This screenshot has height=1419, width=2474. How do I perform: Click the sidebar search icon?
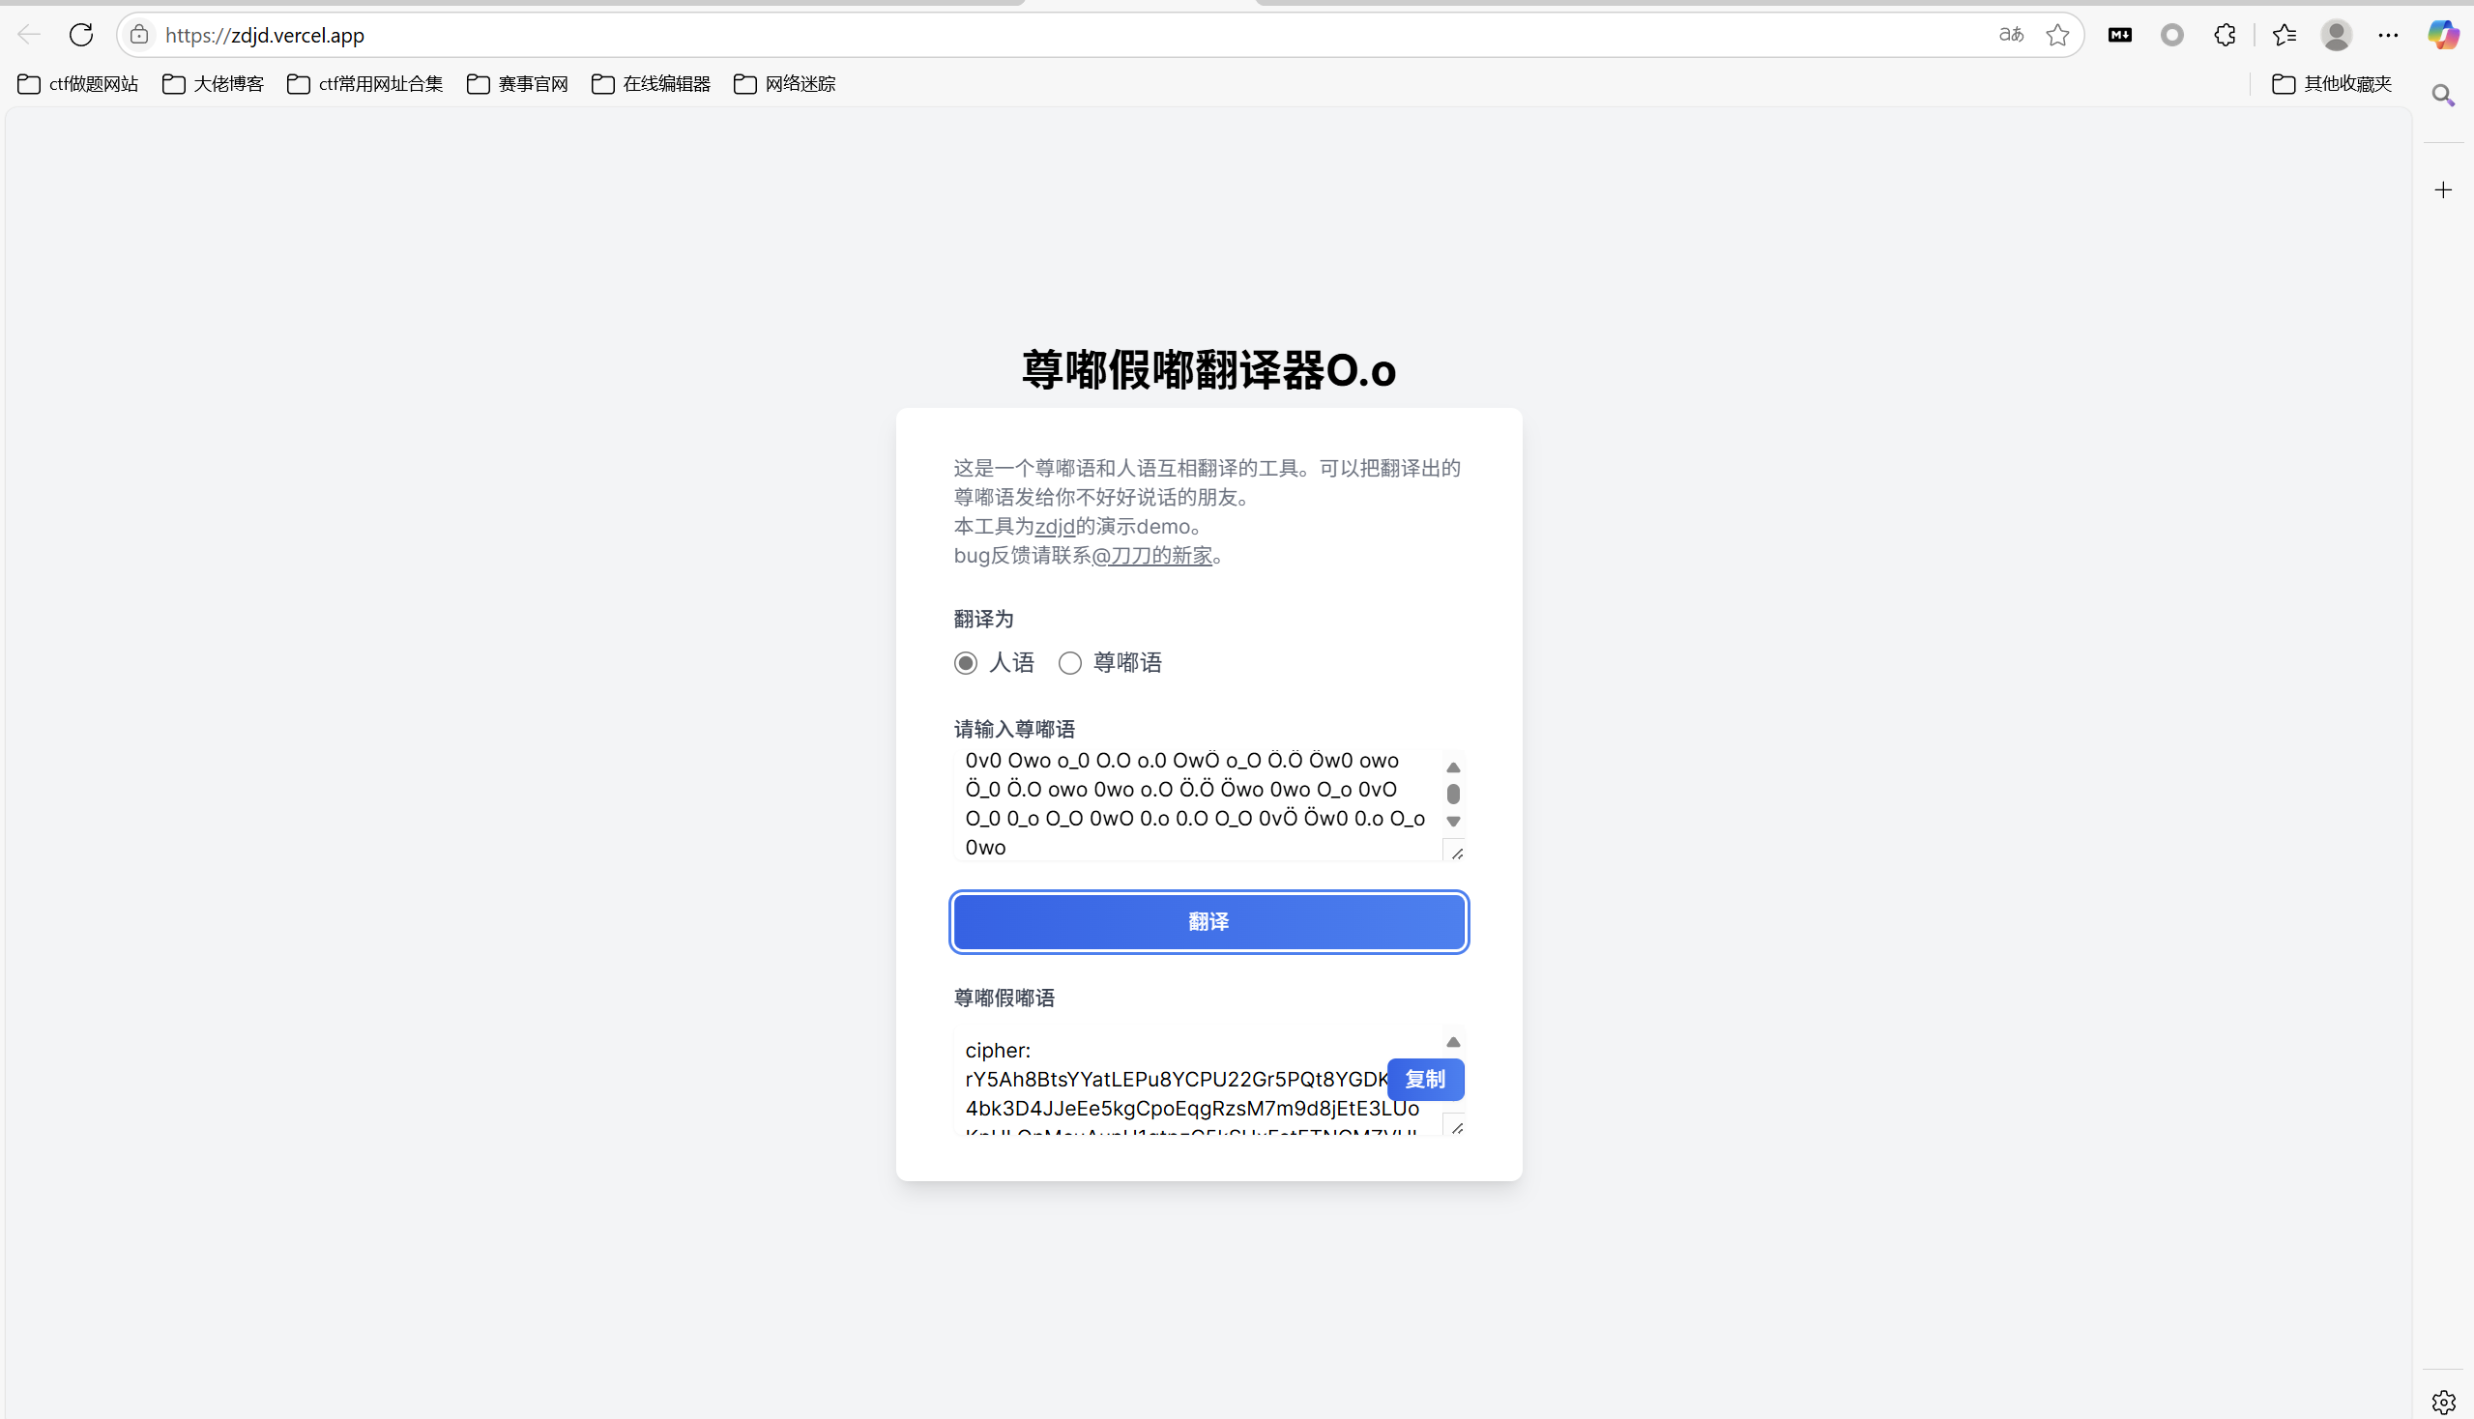[2443, 95]
